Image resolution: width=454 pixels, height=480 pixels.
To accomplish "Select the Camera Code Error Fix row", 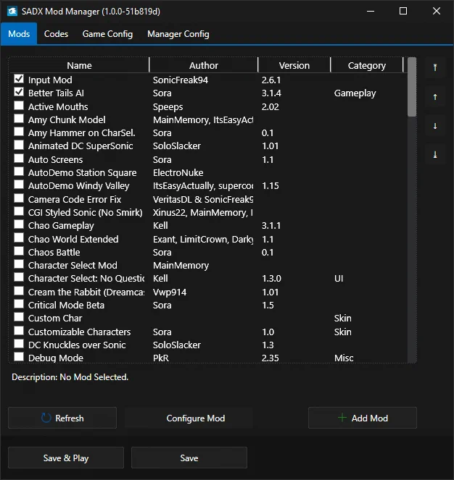I will [209, 199].
